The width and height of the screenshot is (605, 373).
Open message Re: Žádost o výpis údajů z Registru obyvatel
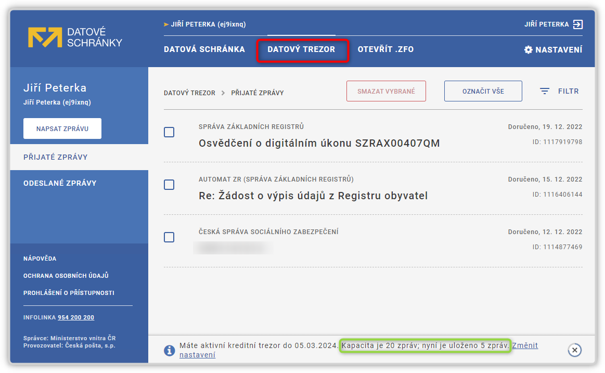[313, 196]
